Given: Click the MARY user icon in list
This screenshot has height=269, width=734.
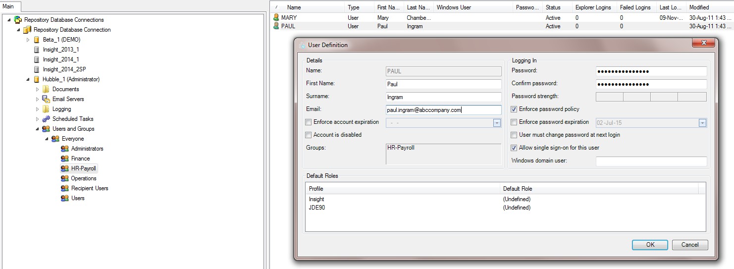Looking at the screenshot, I should point(276,17).
